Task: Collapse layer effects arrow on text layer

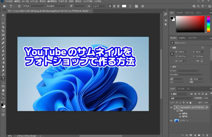Action: tap(209, 107)
